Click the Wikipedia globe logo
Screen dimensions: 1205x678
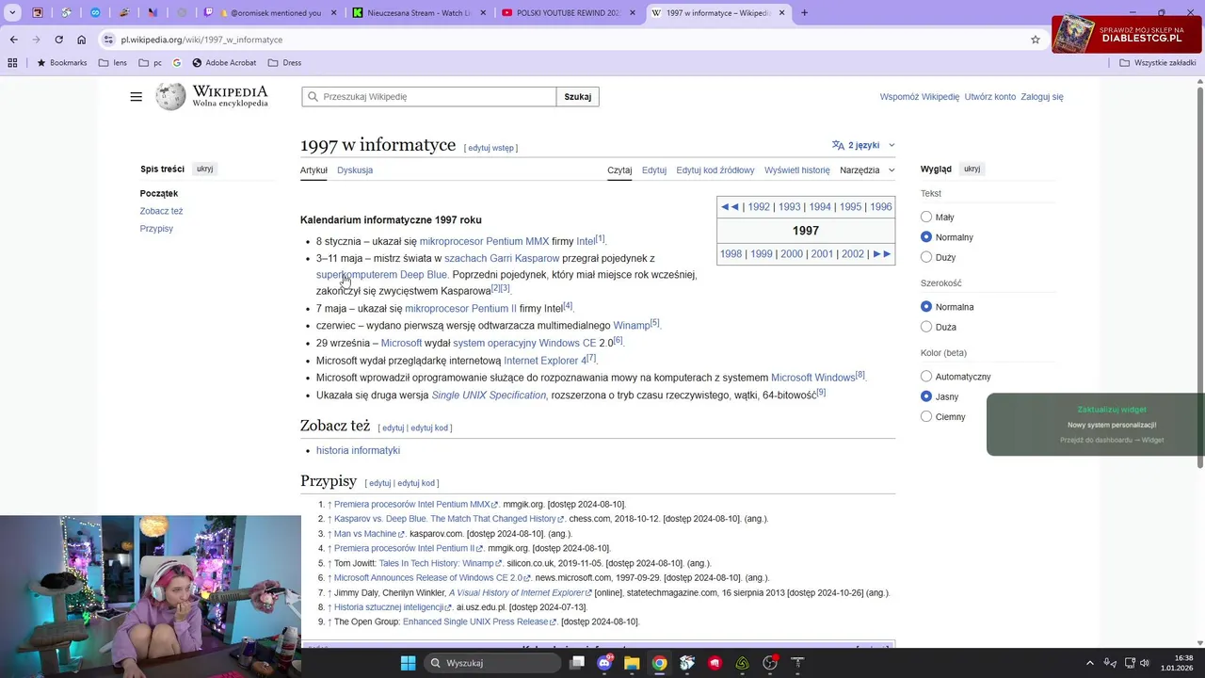[170, 96]
